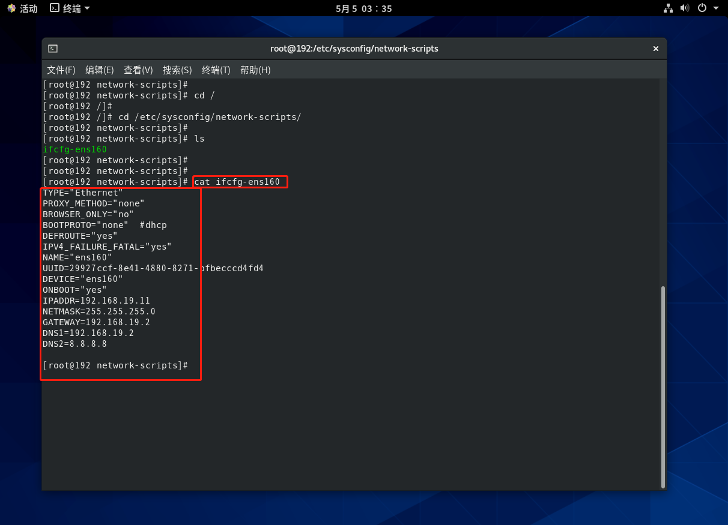The width and height of the screenshot is (728, 525).
Task: Open the 终端 app menu arrow in the top bar
Action: [x=87, y=8]
